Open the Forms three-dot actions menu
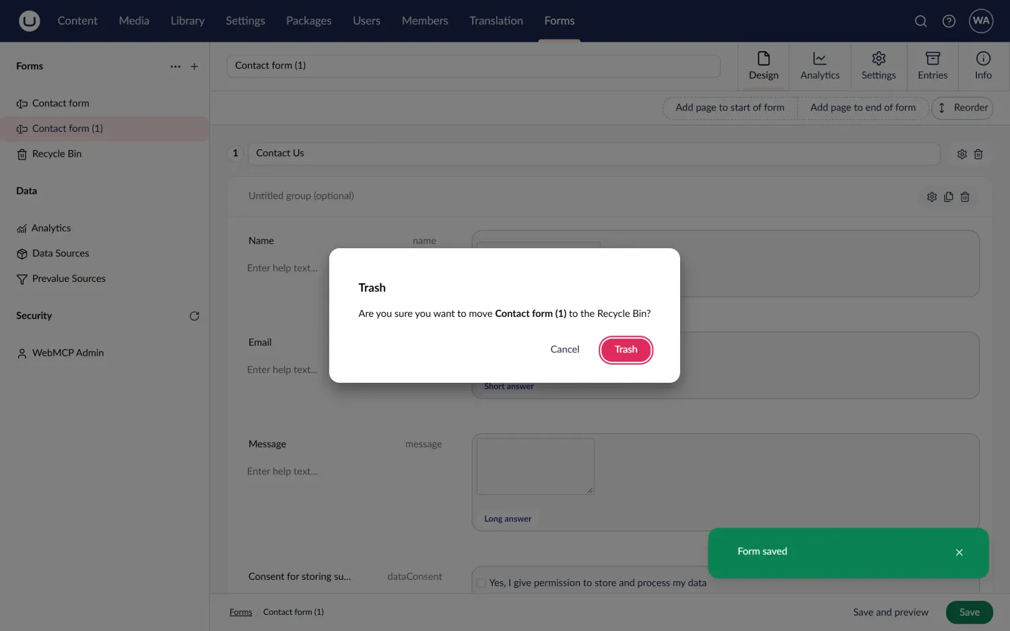This screenshot has width=1010, height=631. coord(175,67)
